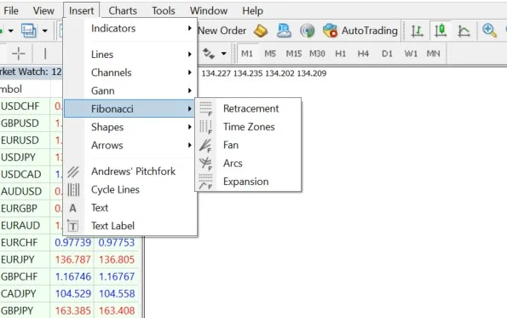Viewport: 507px width, 318px height.
Task: Toggle AutoTrading on
Action: point(360,31)
